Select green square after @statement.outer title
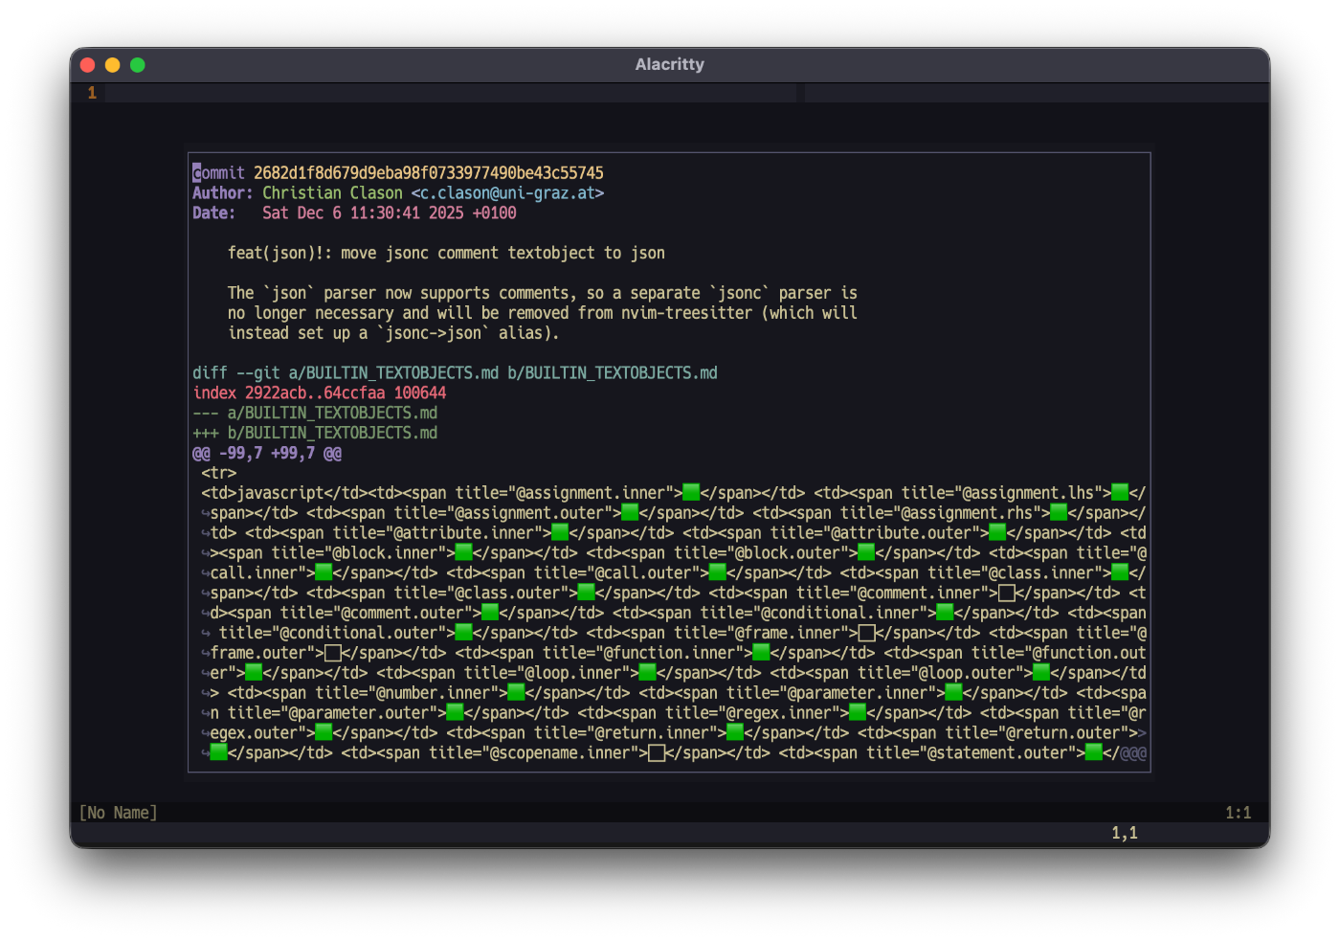 1094,754
